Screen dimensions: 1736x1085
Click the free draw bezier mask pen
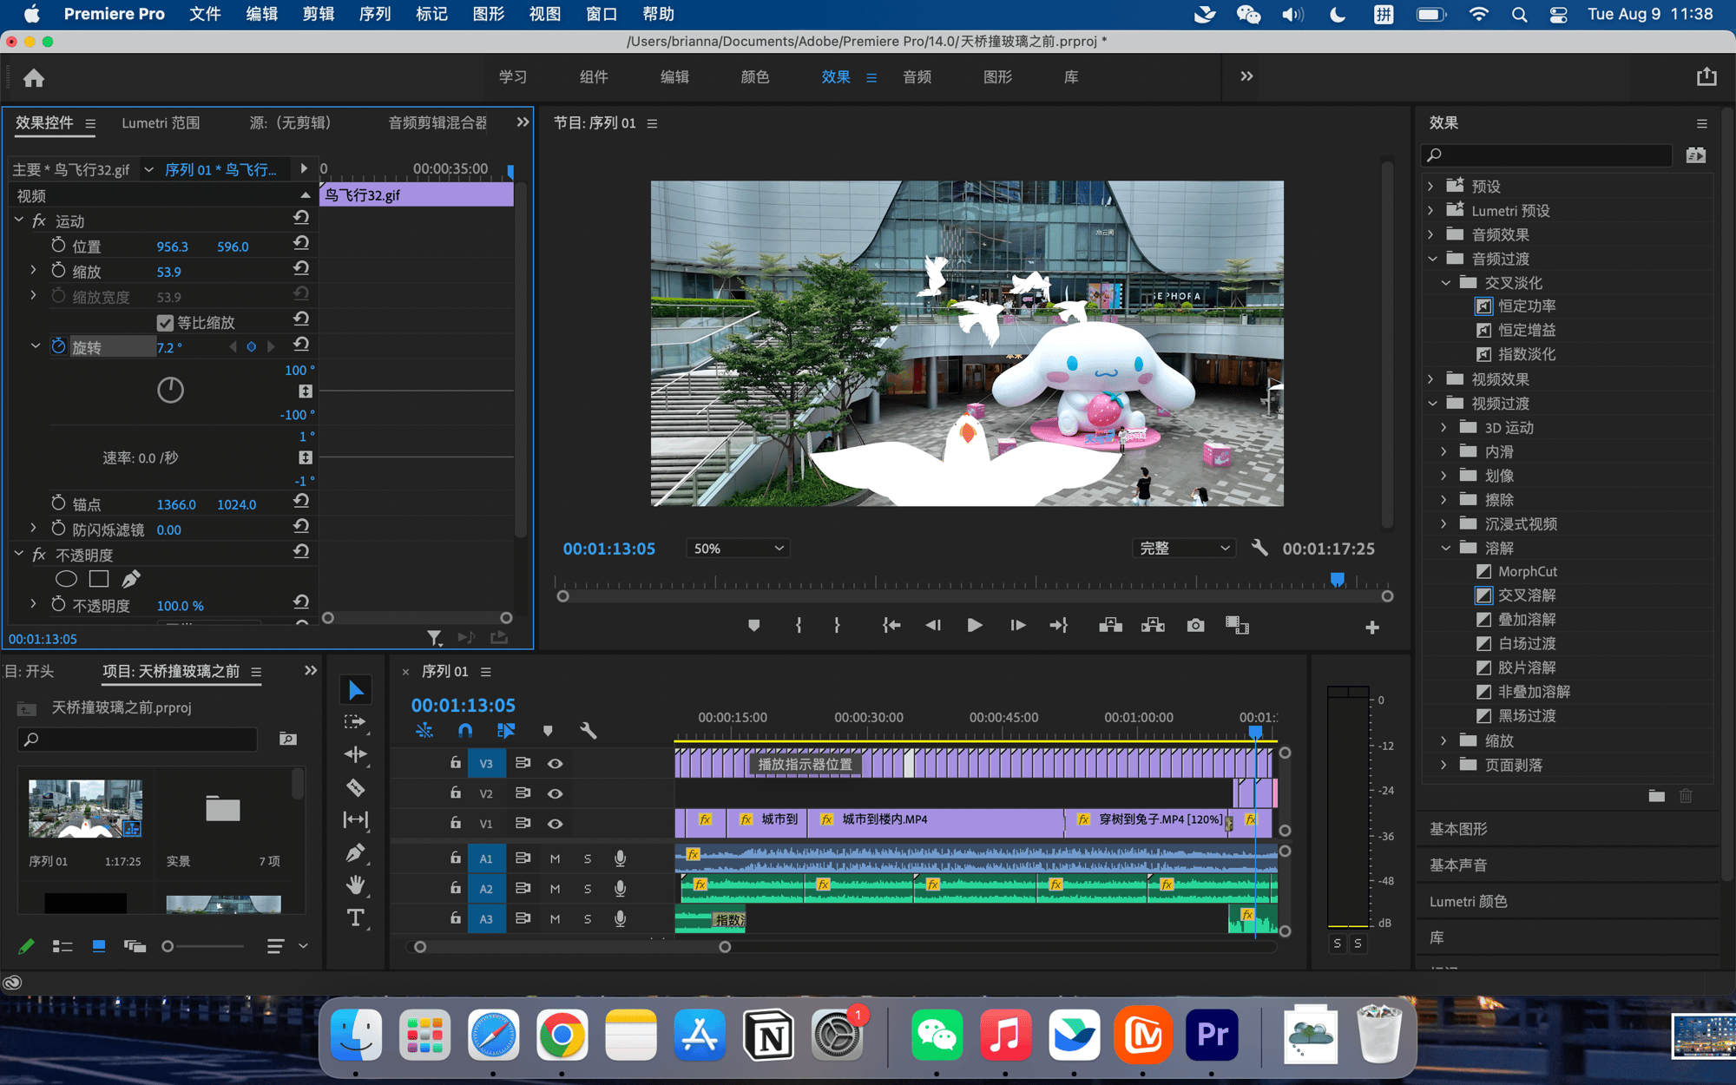131,579
